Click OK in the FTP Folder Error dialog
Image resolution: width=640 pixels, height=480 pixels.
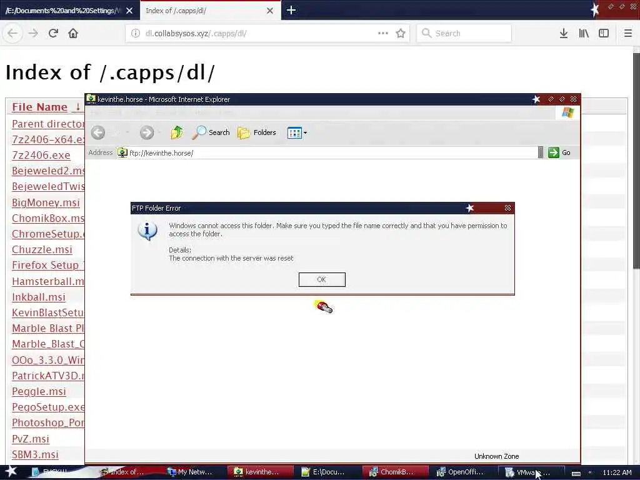click(322, 279)
